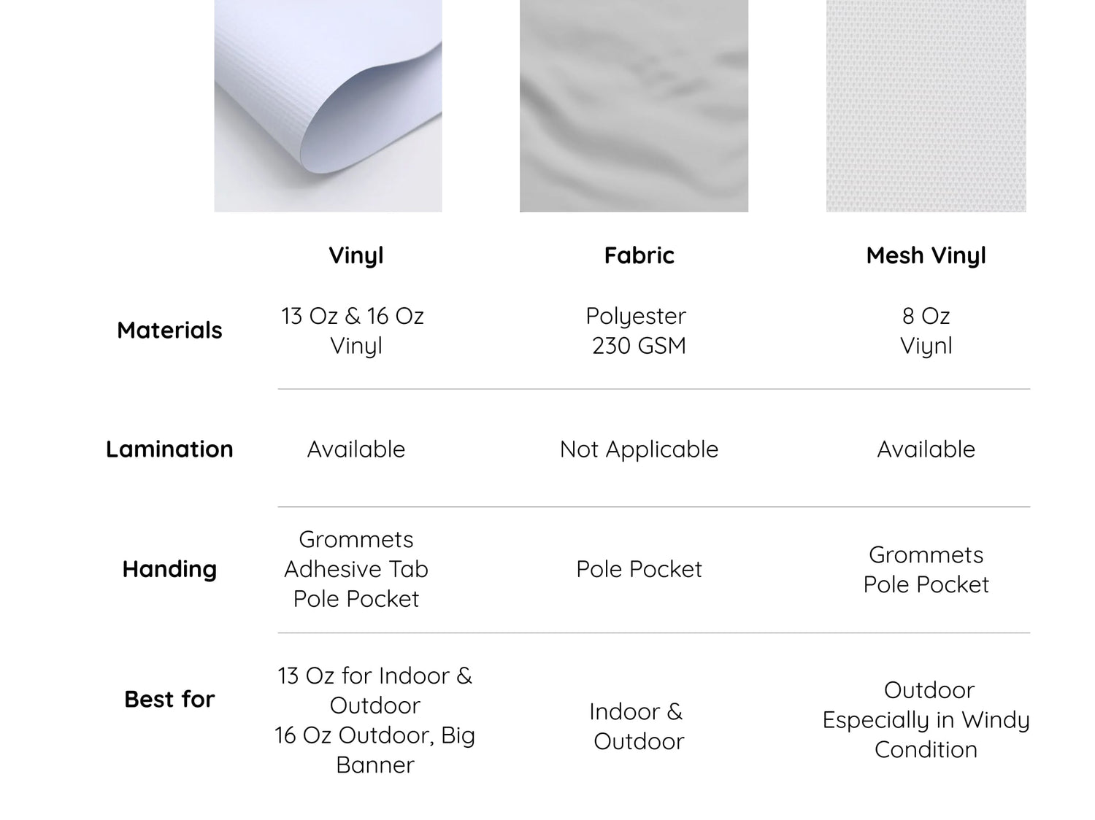Select the Fabric column heading
Screen dimensions: 1095x820
(x=639, y=255)
